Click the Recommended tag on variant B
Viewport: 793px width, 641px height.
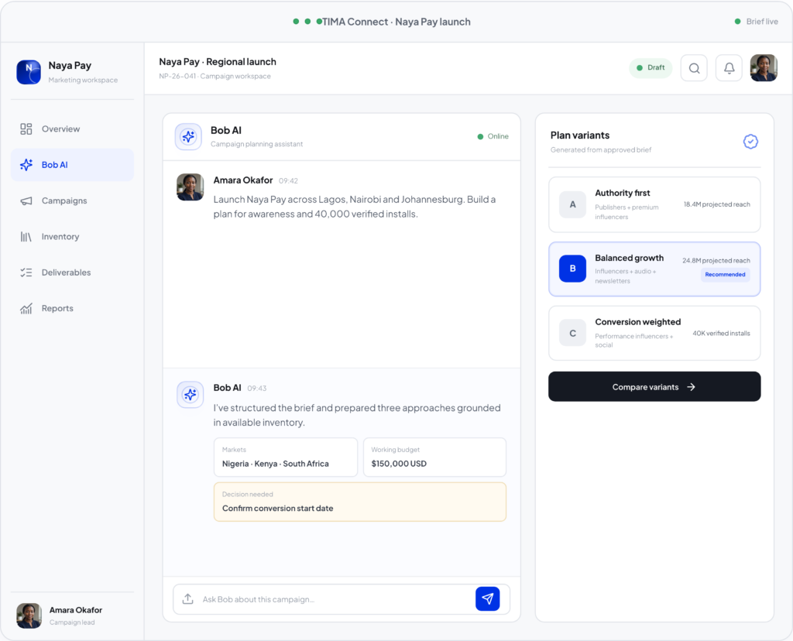coord(725,275)
